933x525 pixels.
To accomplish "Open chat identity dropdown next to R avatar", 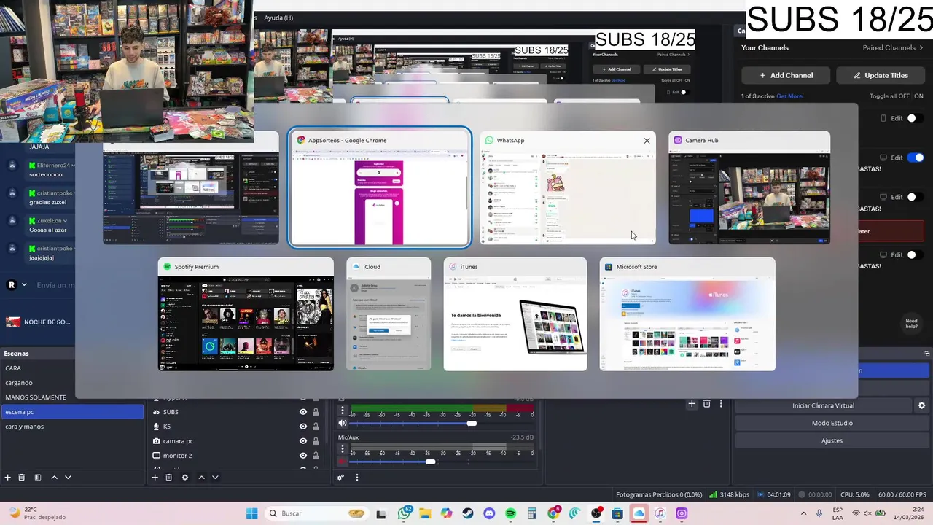I will coord(24,284).
